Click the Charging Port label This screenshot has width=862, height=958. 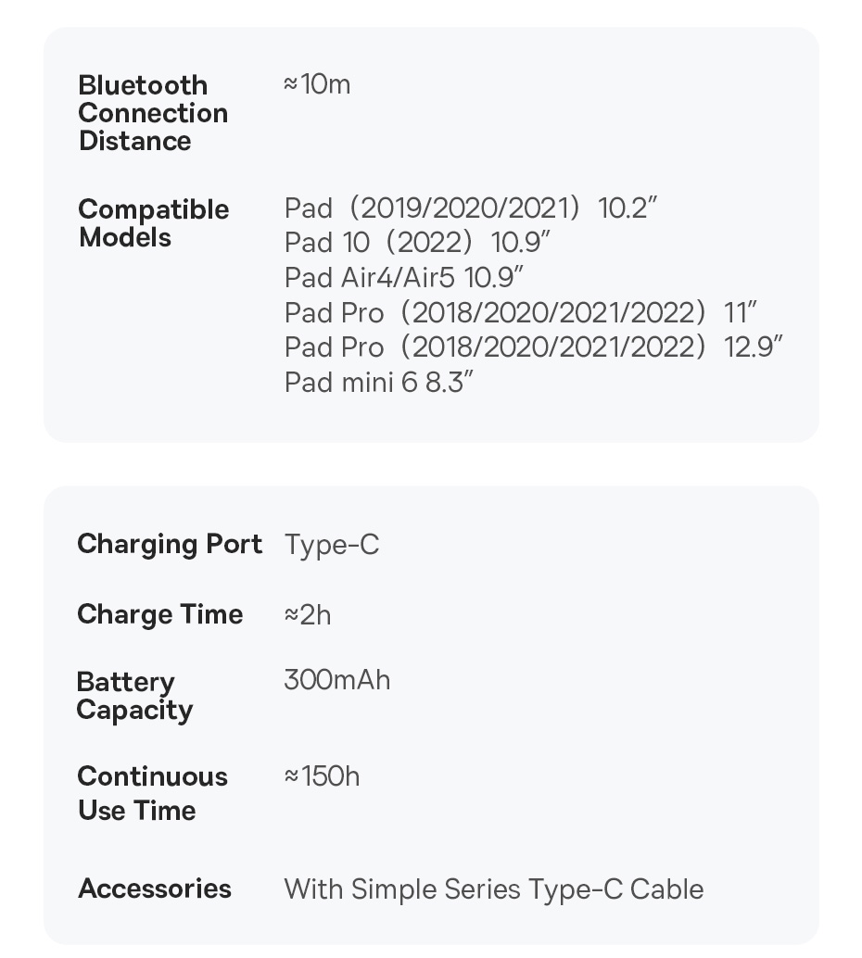[x=170, y=544]
